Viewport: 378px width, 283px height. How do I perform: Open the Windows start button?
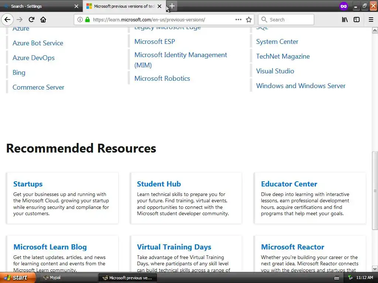pos(18,278)
